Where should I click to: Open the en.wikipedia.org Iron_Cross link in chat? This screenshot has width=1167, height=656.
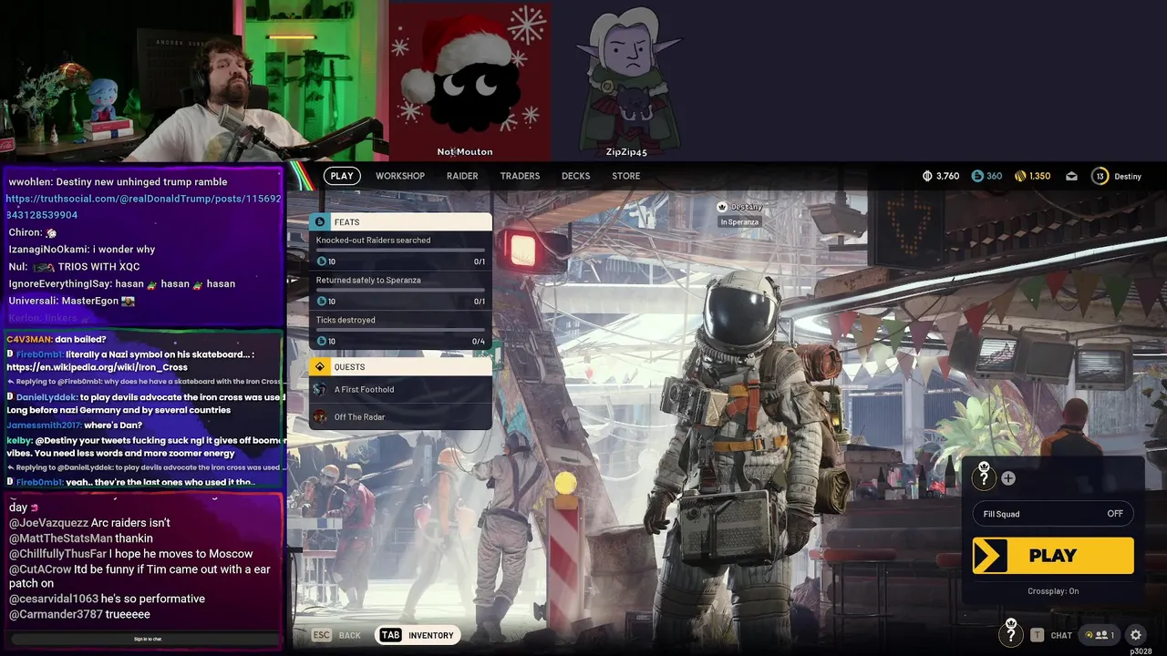coord(97,367)
